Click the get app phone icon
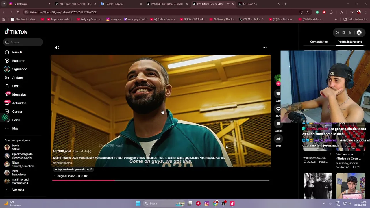 pyautogui.click(x=343, y=33)
